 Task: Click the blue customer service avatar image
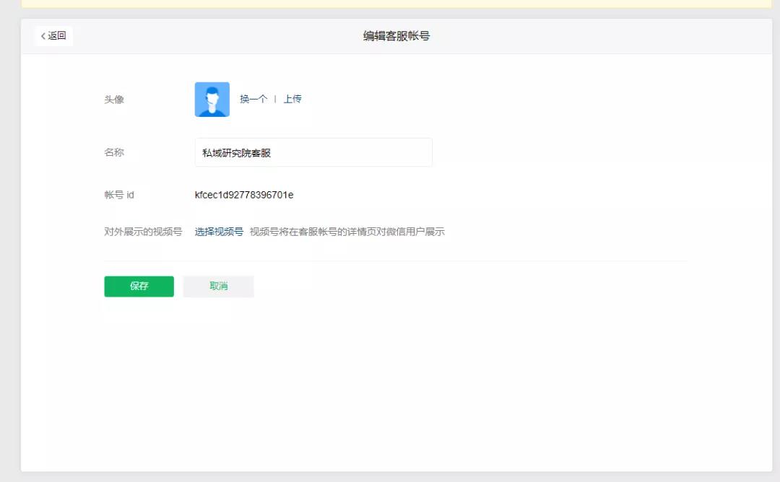212,100
